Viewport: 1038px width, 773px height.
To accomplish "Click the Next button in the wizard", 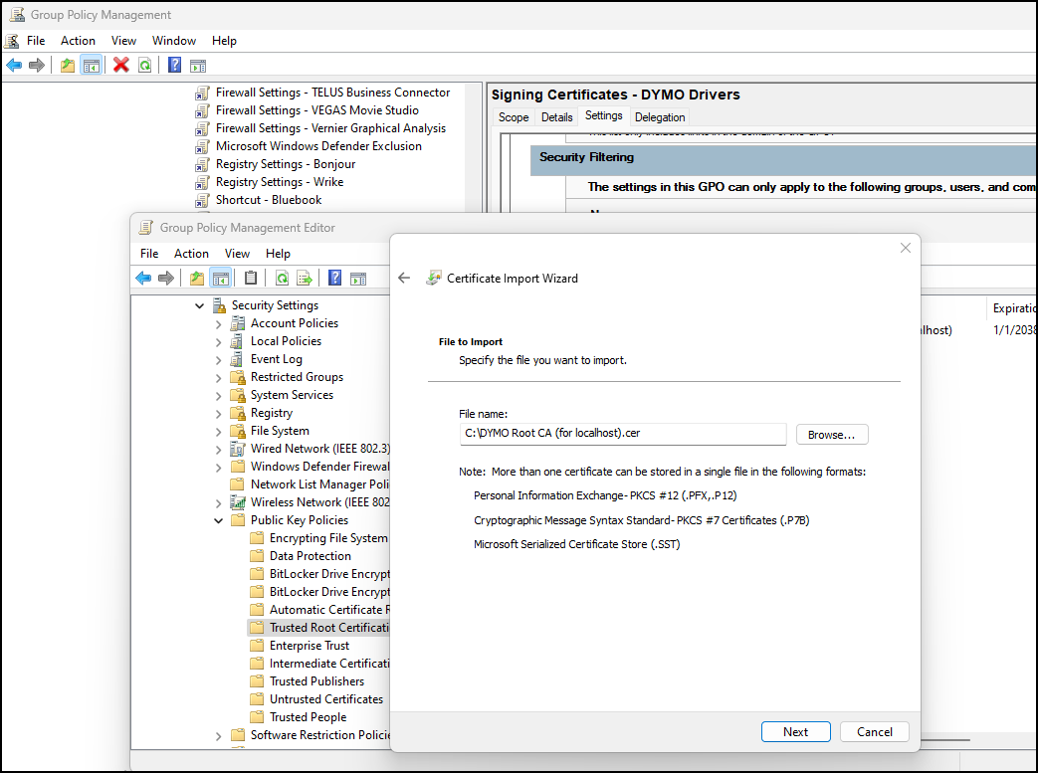I will (796, 732).
